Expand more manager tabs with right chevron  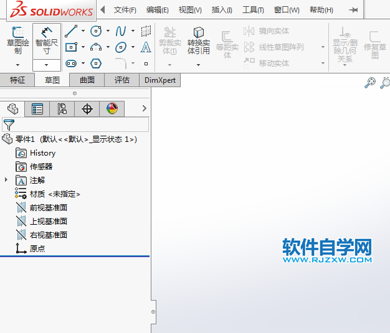coord(145,108)
